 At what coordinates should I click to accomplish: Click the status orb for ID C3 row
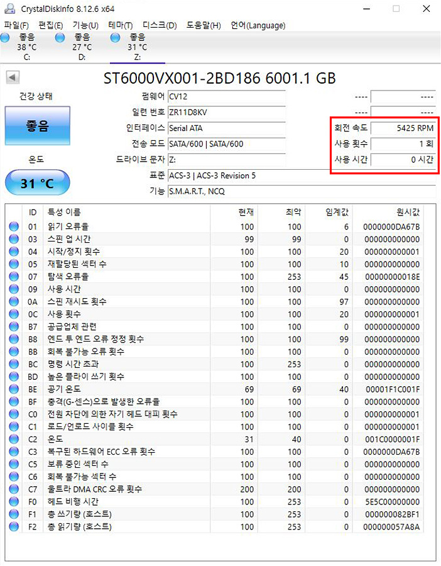pyautogui.click(x=14, y=452)
